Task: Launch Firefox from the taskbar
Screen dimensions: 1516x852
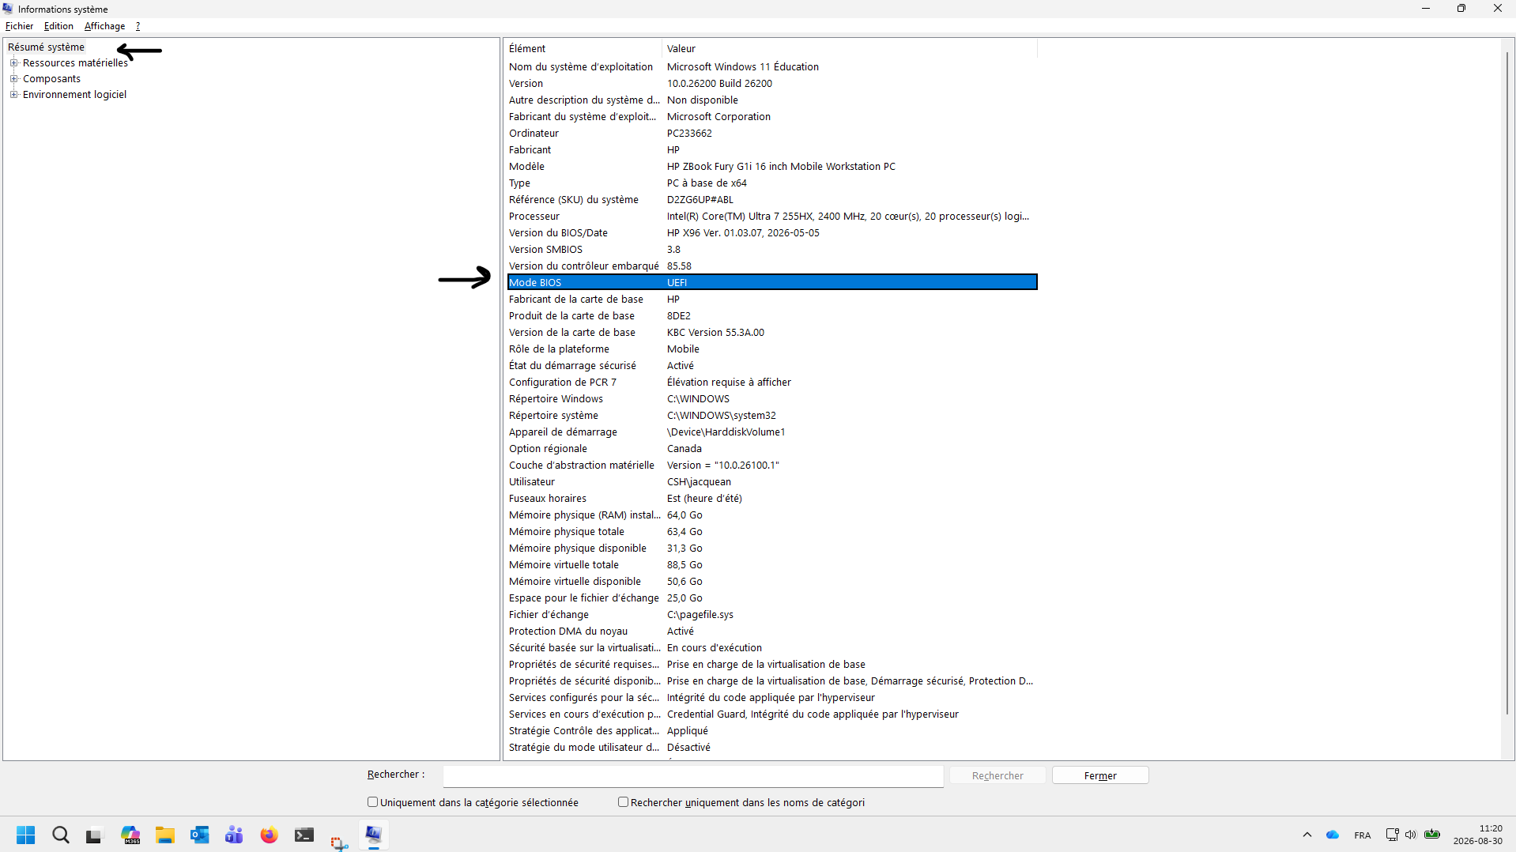Action: 270,835
